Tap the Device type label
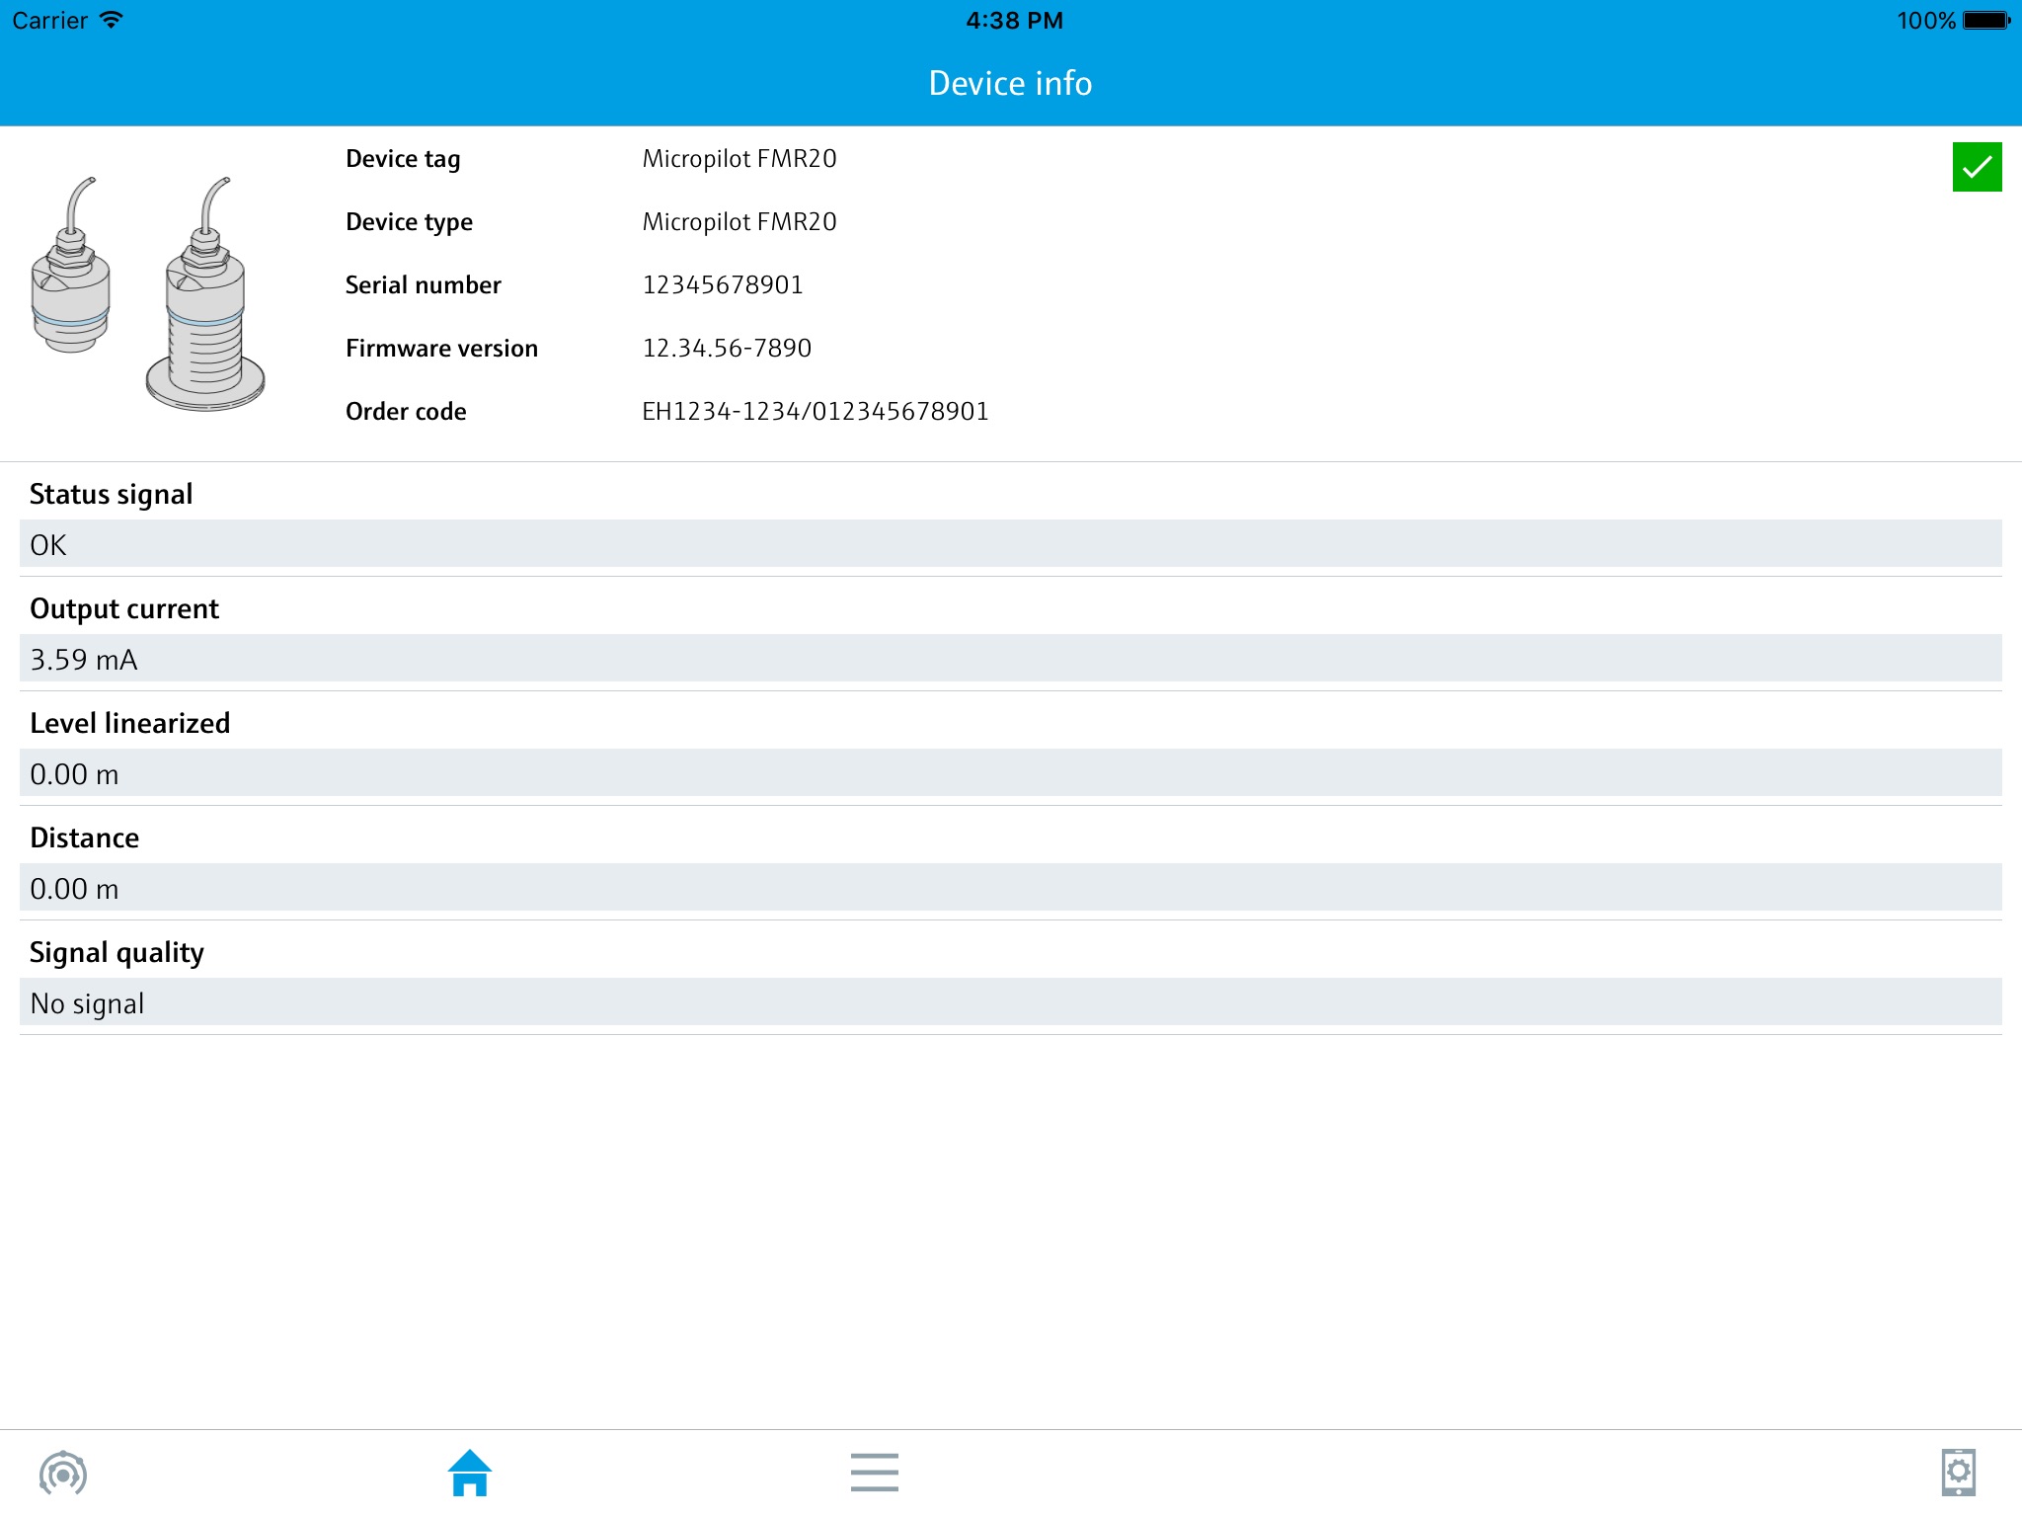The width and height of the screenshot is (2022, 1517). (409, 222)
